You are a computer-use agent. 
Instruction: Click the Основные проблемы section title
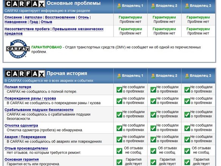(73, 3)
